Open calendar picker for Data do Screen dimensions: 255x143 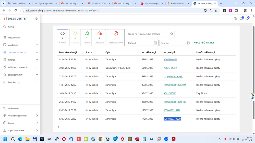188,43
